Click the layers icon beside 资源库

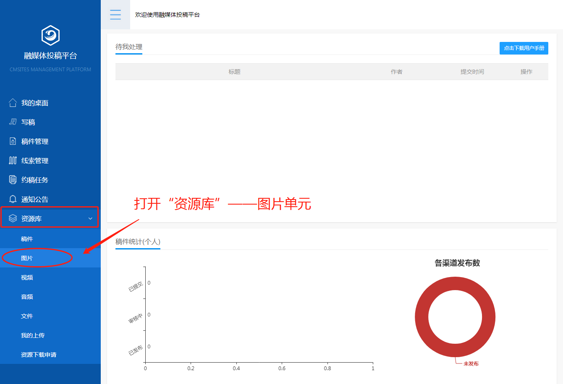[13, 218]
